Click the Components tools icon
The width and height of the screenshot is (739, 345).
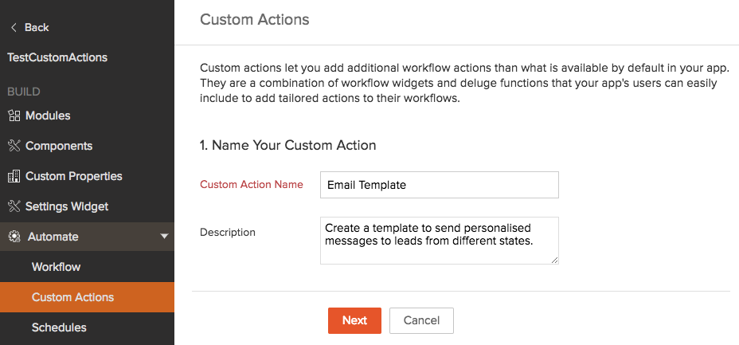click(14, 146)
